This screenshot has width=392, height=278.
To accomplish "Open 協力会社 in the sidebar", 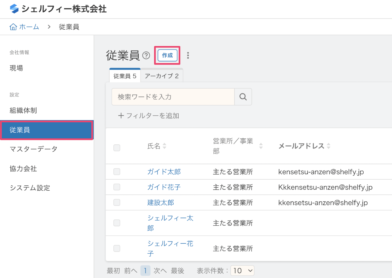I will pos(23,169).
